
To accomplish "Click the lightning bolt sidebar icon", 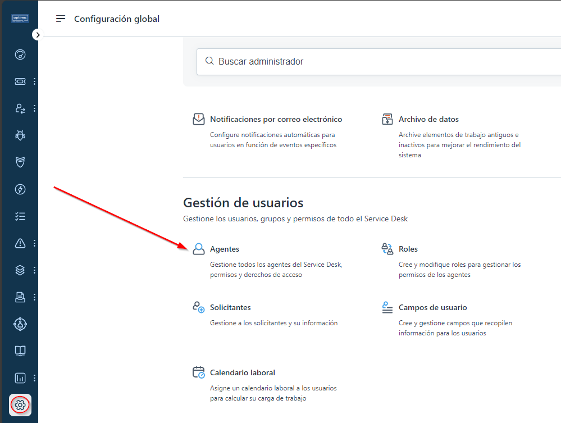I will pos(20,189).
